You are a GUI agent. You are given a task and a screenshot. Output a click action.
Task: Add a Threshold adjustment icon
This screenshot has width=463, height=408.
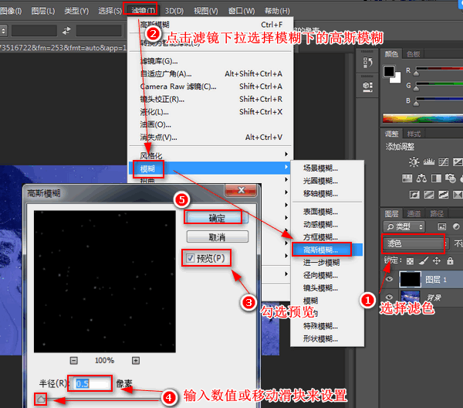click(x=444, y=195)
